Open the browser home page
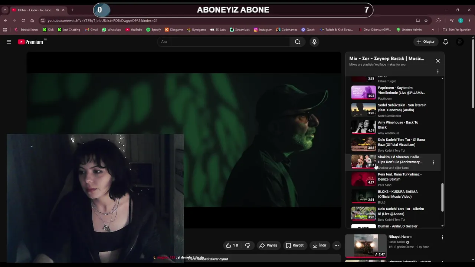 pos(32,21)
